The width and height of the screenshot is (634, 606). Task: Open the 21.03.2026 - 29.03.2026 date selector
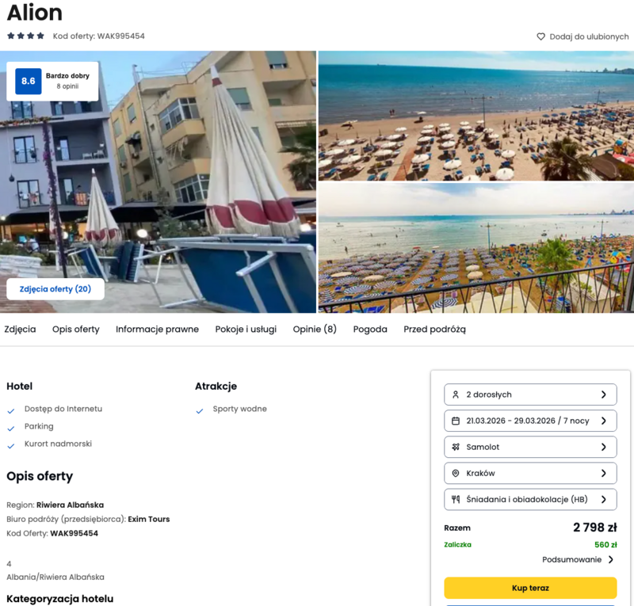point(530,421)
